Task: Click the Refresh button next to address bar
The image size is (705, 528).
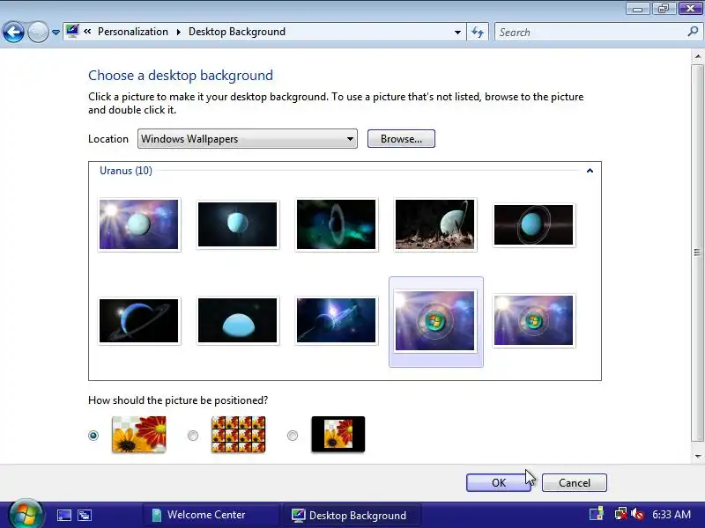Action: (x=478, y=32)
